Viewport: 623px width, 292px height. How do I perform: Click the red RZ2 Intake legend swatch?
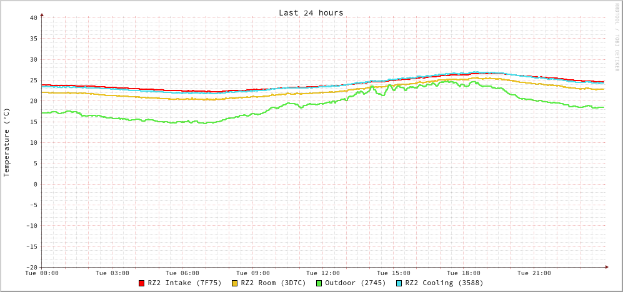point(141,283)
